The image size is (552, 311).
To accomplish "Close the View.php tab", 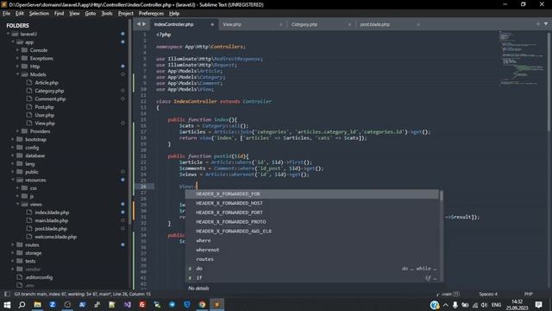I will coord(280,24).
